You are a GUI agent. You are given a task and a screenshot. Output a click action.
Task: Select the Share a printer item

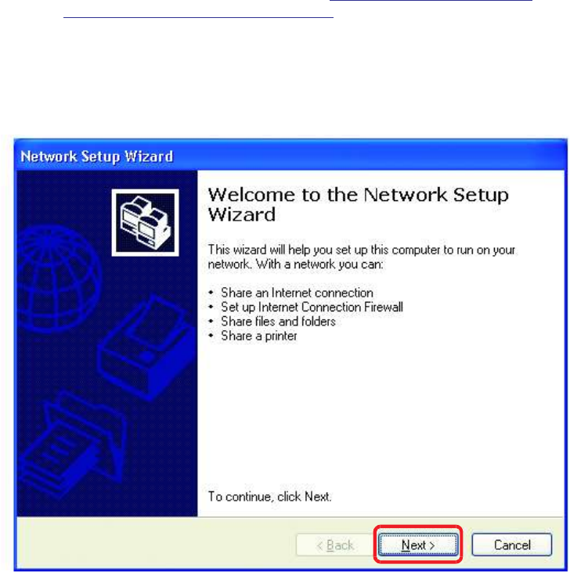[x=258, y=336]
